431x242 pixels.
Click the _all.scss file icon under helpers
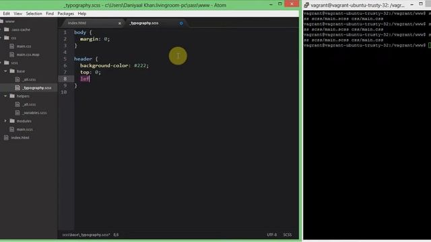[18, 104]
